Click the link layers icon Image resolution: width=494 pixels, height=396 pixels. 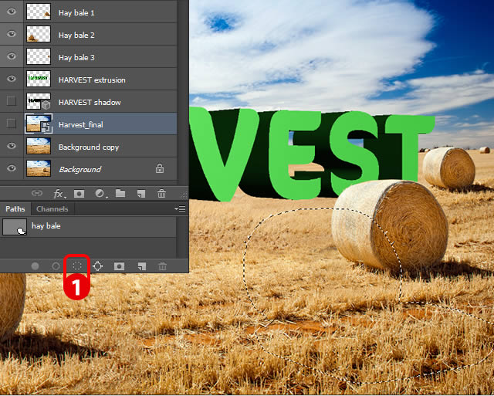[x=37, y=193]
